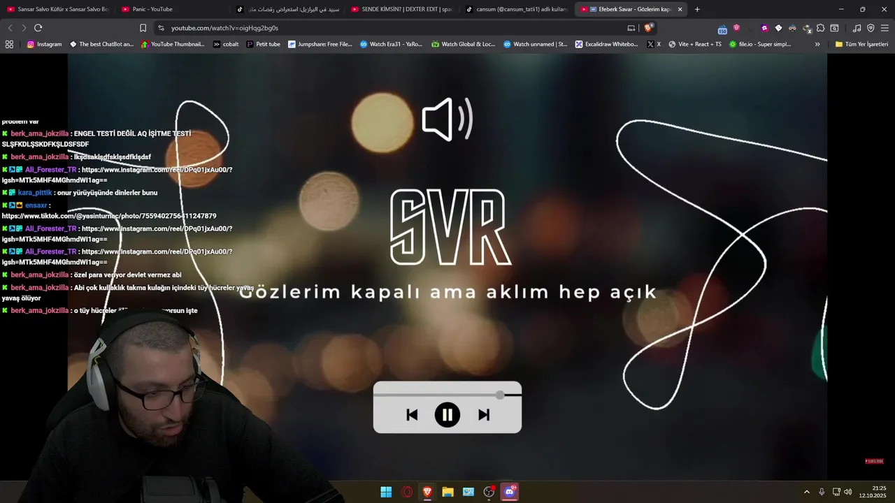This screenshot has width=895, height=503.
Task: Open 'Excalidraw Whitebo...' bookmark
Action: pyautogui.click(x=606, y=44)
